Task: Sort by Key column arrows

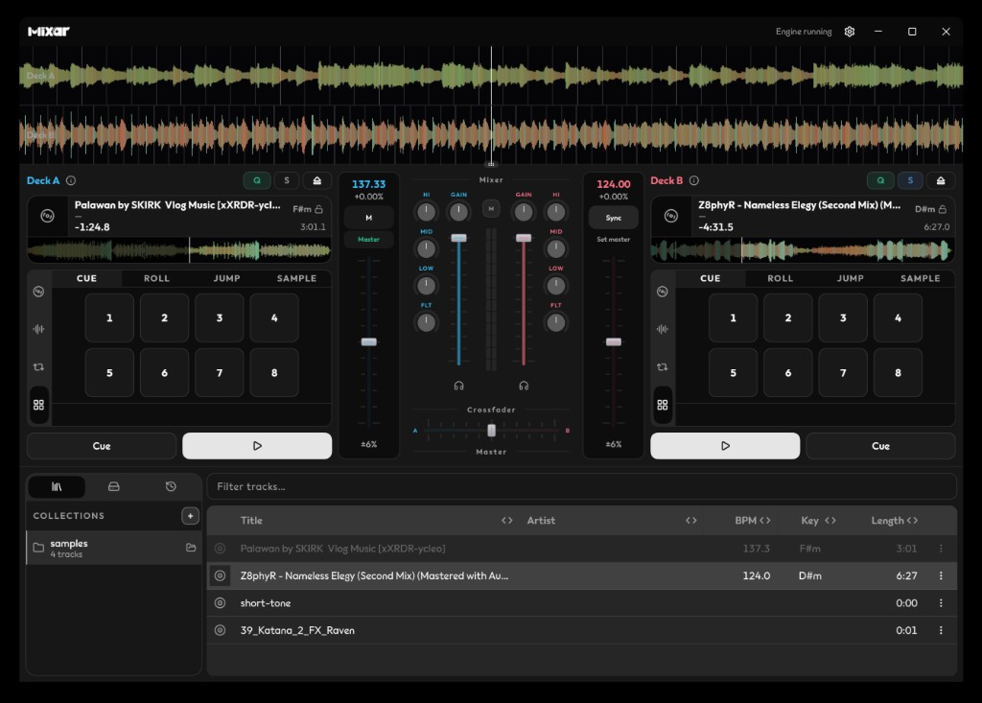Action: click(x=830, y=520)
